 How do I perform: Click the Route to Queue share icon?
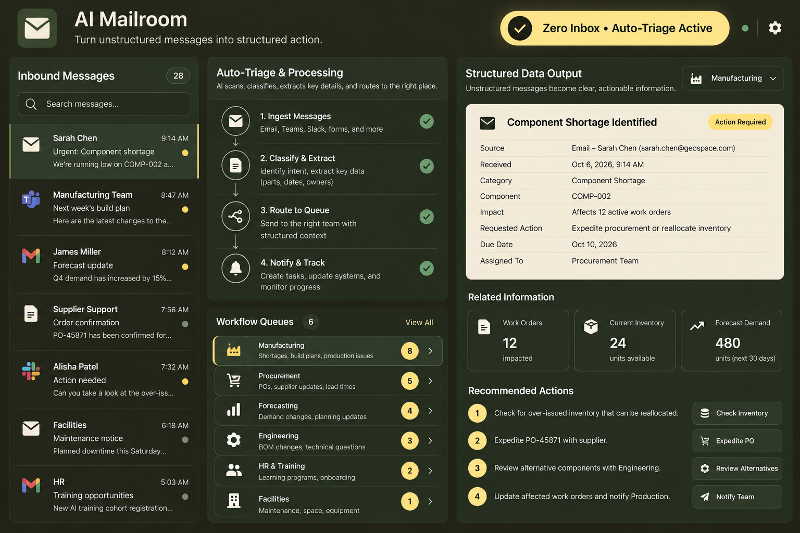click(235, 216)
